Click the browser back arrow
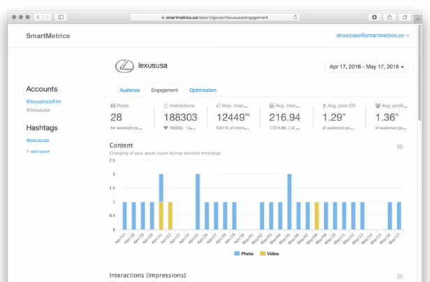 [38, 17]
